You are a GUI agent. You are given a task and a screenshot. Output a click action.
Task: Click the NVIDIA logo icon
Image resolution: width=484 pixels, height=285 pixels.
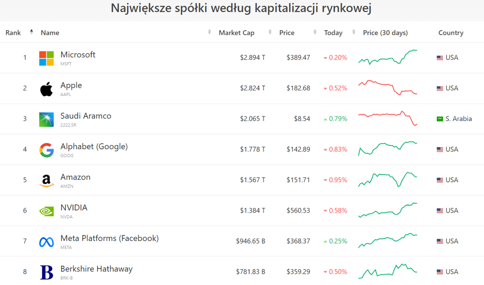click(x=46, y=211)
